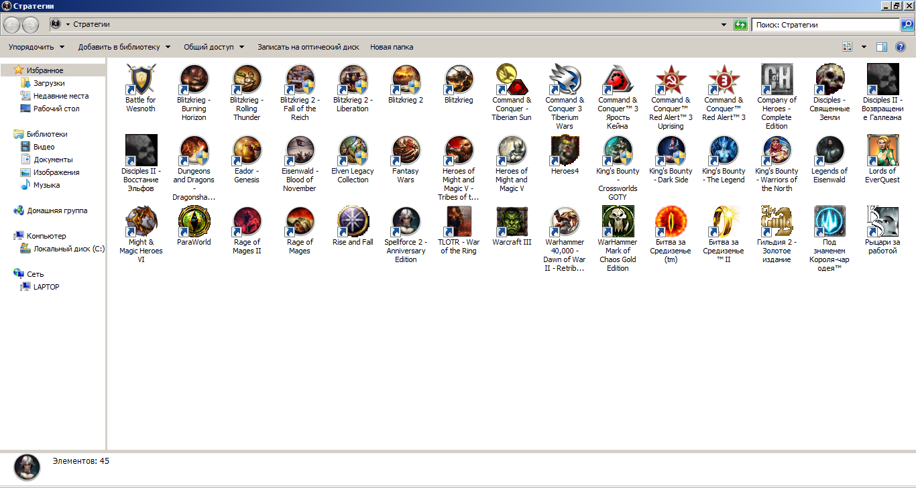Image resolution: width=916 pixels, height=488 pixels.
Task: Open view options dropdown arrow
Action: coord(864,47)
